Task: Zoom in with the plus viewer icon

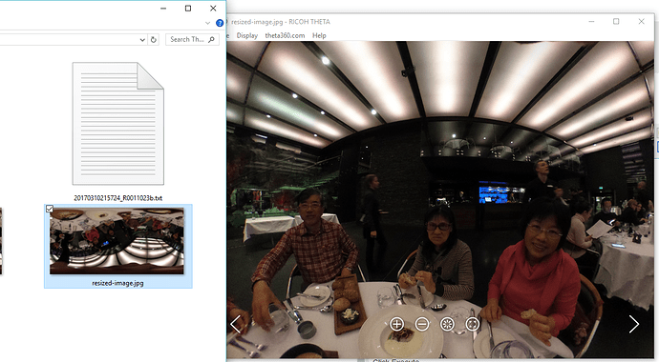Action: pos(396,324)
